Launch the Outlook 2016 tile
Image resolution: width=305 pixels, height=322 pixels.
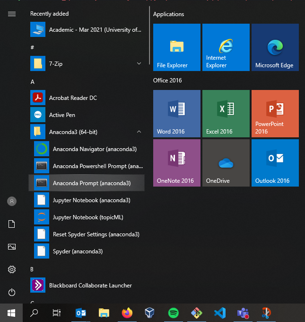pyautogui.click(x=275, y=163)
